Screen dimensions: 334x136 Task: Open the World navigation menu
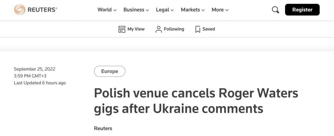click(x=105, y=10)
